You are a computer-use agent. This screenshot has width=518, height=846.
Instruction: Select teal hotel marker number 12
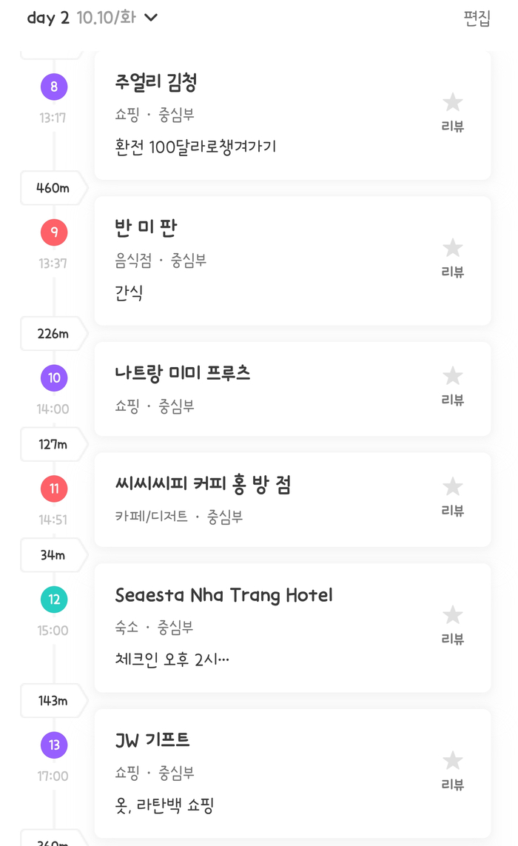pos(54,600)
